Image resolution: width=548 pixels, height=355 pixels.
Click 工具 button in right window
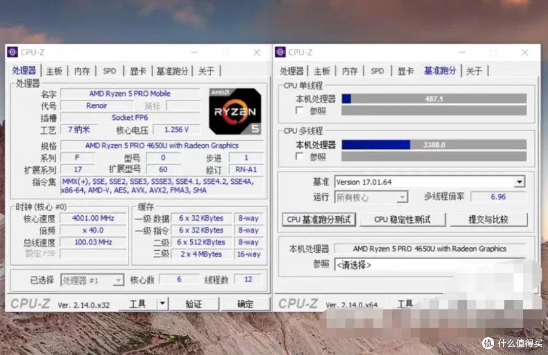coord(405,304)
